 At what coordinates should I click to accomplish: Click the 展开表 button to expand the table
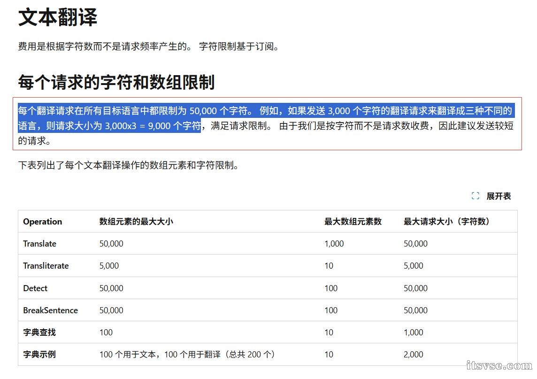tap(499, 196)
